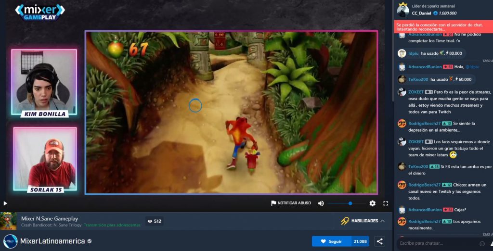Open RodrigoBosch27 username on 'Los apoyamos' message
The image size is (493, 251).
tap(424, 222)
